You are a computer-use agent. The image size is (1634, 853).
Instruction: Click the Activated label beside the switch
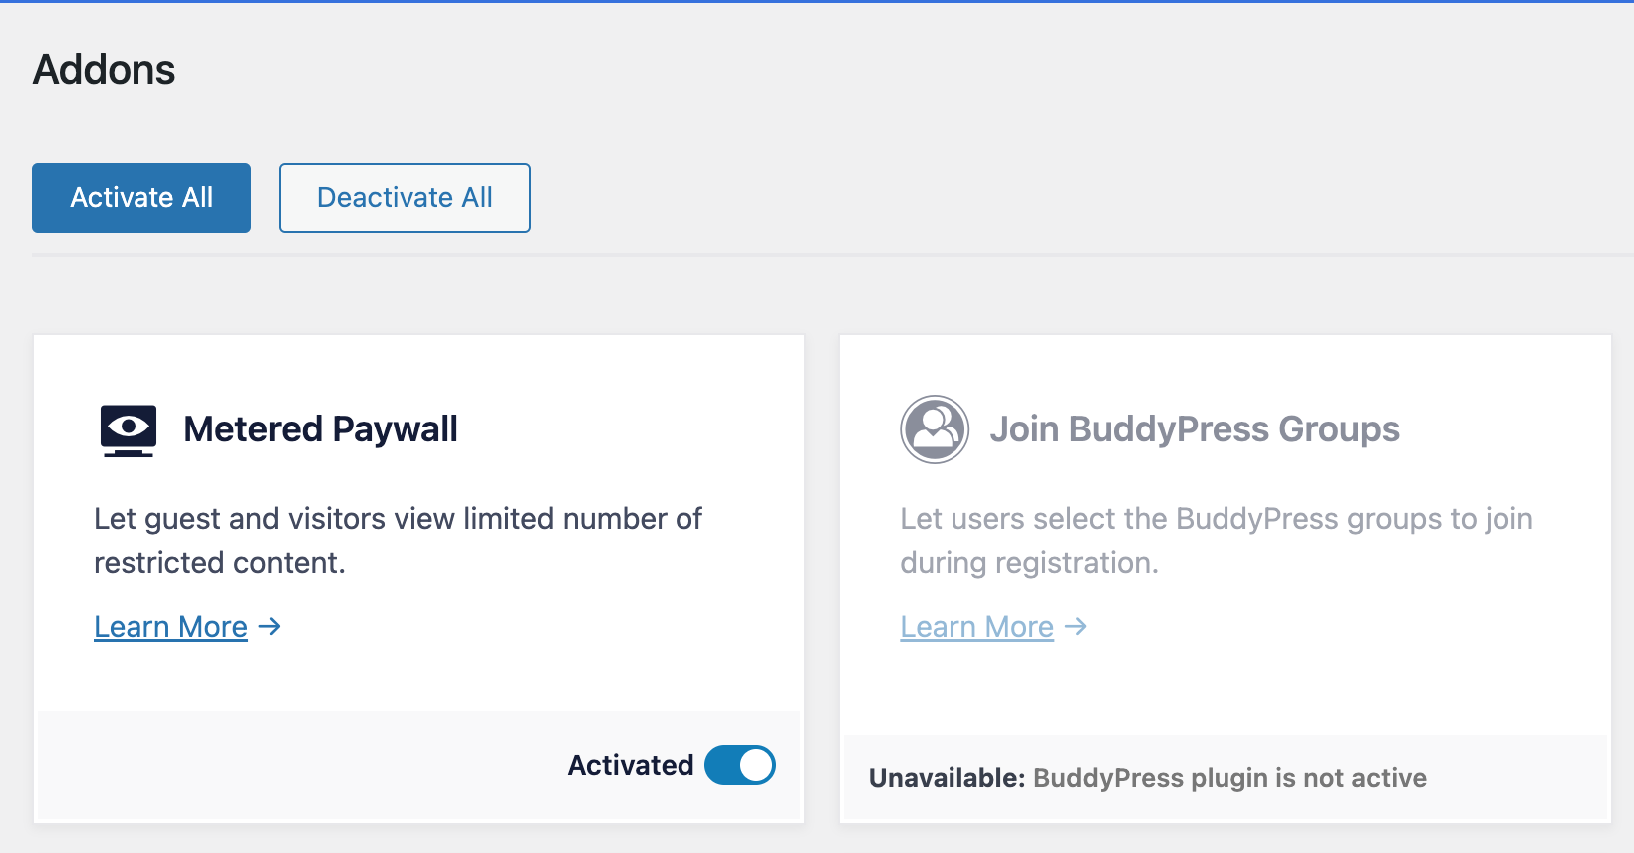630,765
